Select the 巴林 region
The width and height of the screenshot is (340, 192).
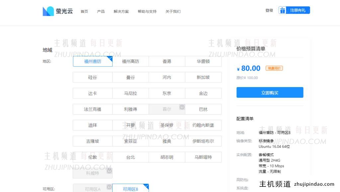(x=204, y=109)
